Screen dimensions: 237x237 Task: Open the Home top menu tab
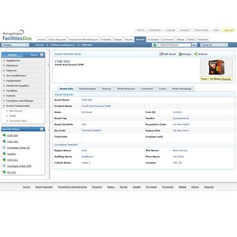(41, 39)
